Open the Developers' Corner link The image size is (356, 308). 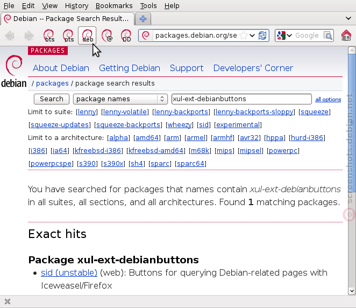click(253, 68)
